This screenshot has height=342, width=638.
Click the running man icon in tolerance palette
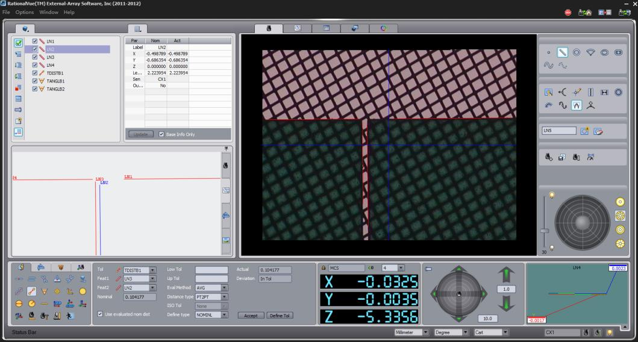pyautogui.click(x=70, y=316)
